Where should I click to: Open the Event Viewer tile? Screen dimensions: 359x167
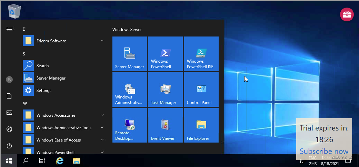point(166,125)
